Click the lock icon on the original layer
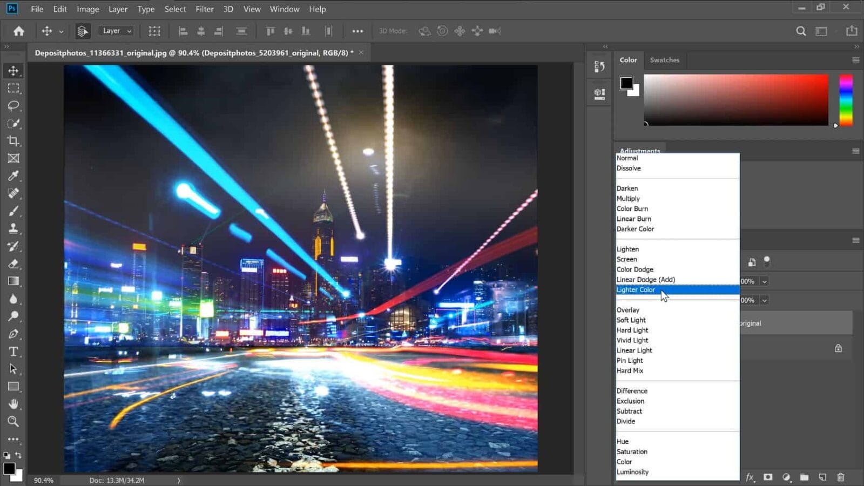The image size is (864, 486). tap(838, 348)
